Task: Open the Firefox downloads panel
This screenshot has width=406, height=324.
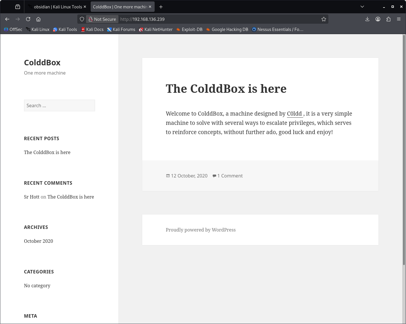Action: [x=367, y=19]
